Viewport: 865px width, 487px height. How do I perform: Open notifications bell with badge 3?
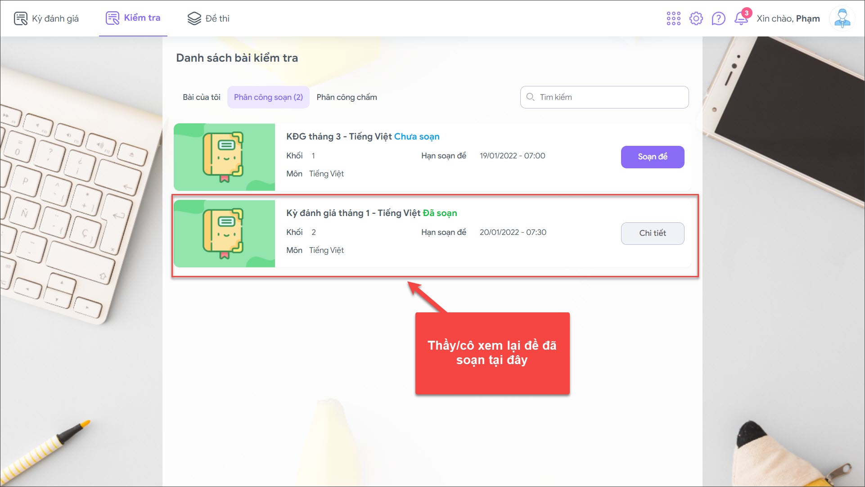[741, 18]
